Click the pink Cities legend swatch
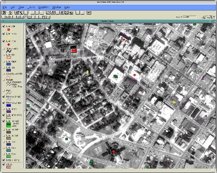 coord(8,167)
